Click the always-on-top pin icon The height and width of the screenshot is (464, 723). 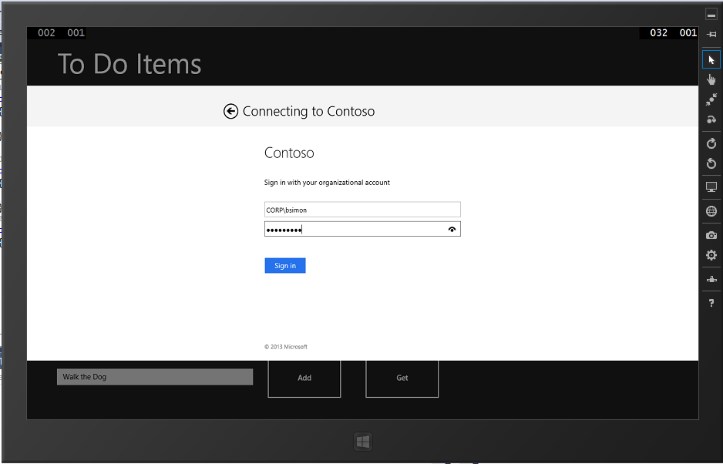[x=711, y=34]
